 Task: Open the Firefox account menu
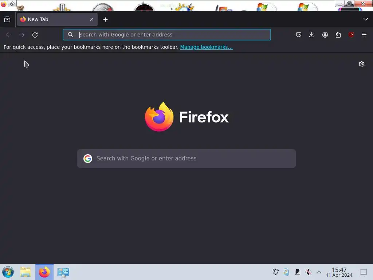(x=325, y=35)
